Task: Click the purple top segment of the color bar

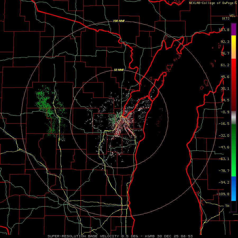Action: pos(234,29)
